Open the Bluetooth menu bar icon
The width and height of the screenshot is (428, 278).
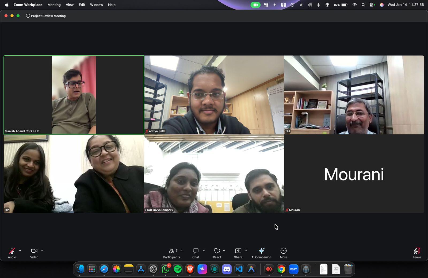point(319,5)
